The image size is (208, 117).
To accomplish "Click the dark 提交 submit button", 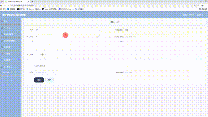I will coord(39,80).
